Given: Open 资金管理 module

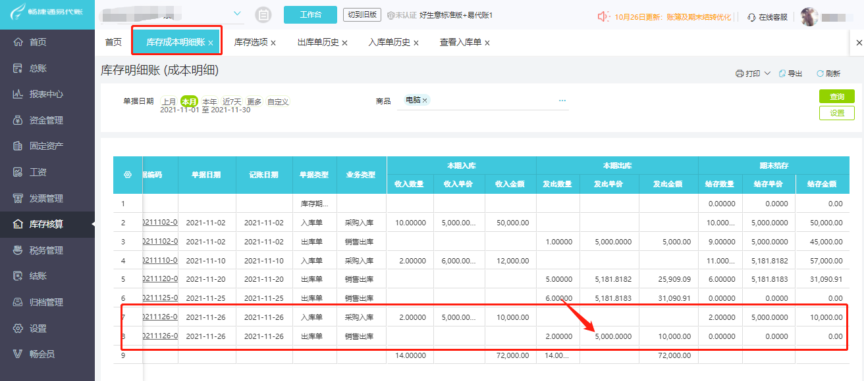Looking at the screenshot, I should coord(46,120).
